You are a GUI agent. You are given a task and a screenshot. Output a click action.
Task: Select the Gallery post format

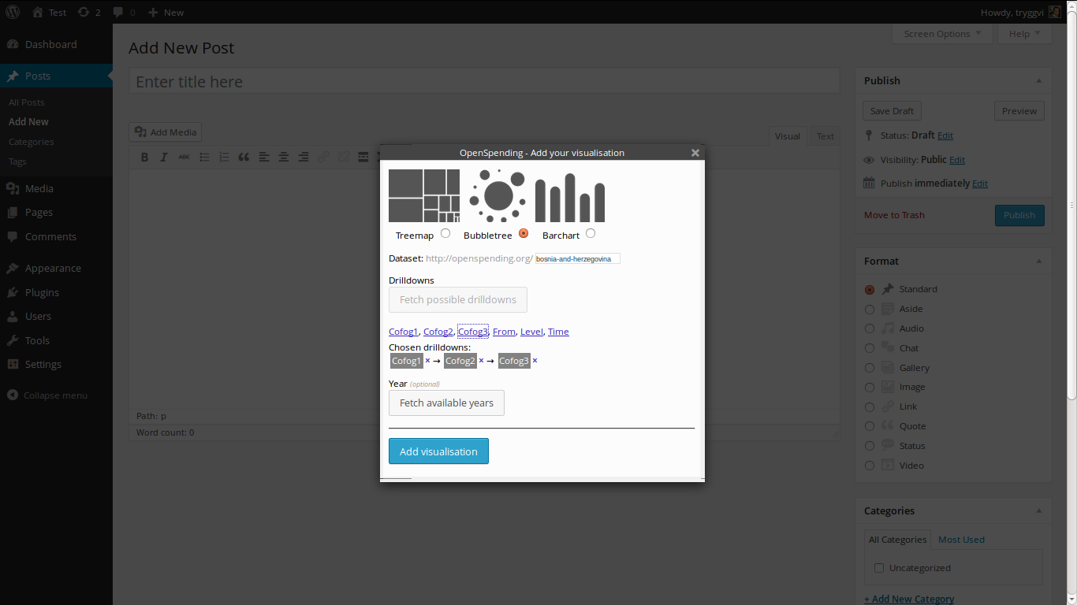870,368
